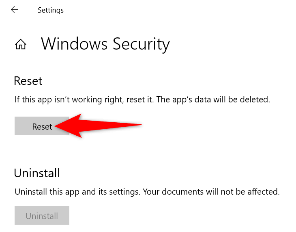Click the back arrow icon

click(15, 10)
